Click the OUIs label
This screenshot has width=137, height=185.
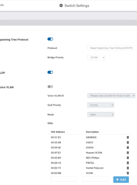50,123
